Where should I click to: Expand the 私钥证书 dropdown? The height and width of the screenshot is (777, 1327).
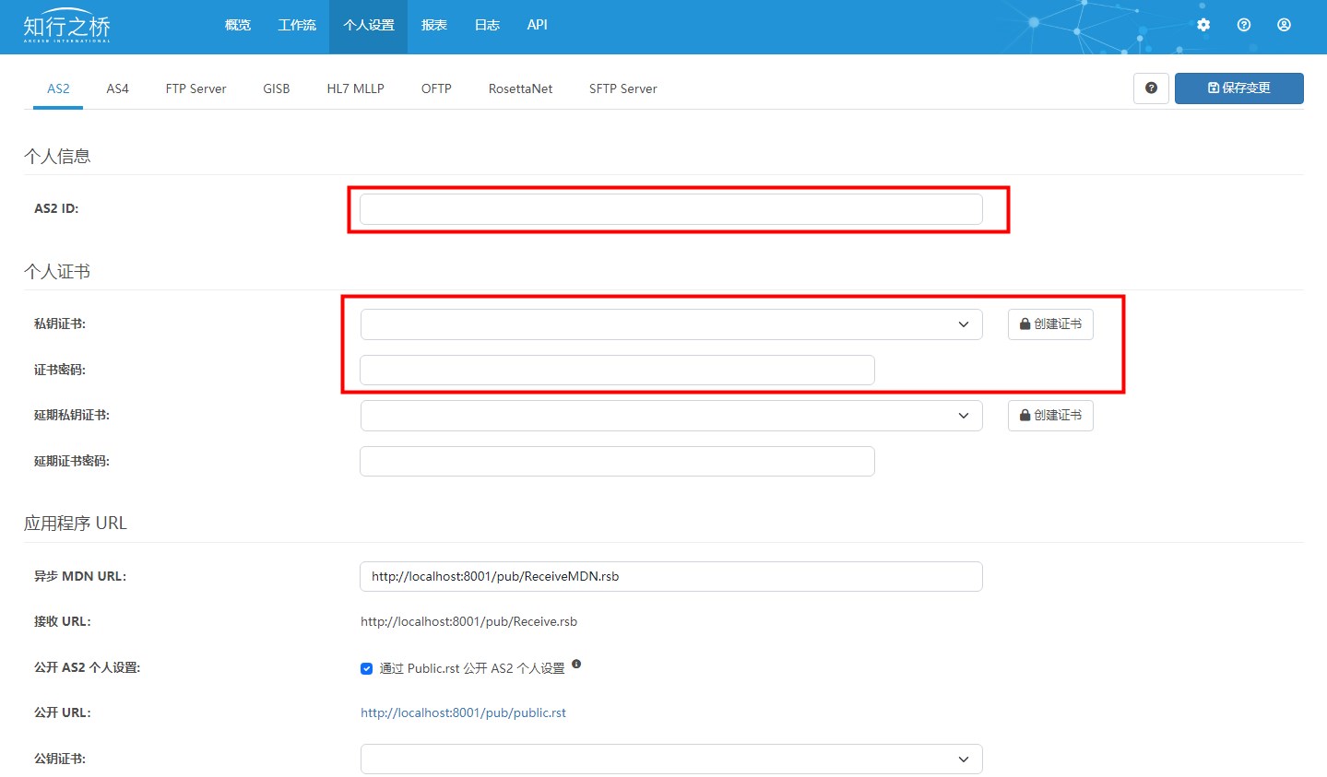670,324
